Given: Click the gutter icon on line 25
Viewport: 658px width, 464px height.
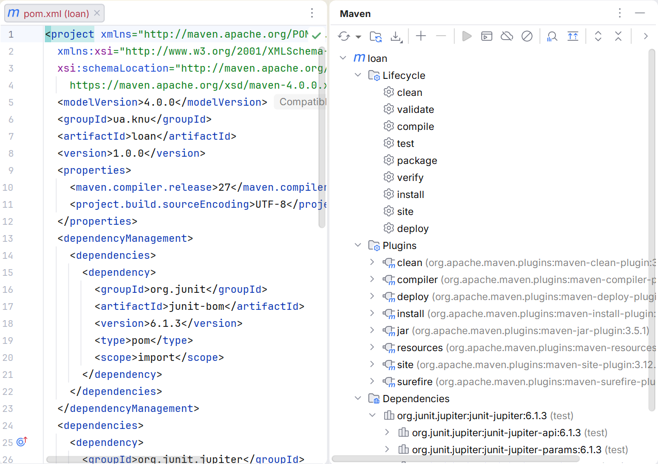Looking at the screenshot, I should pos(22,442).
